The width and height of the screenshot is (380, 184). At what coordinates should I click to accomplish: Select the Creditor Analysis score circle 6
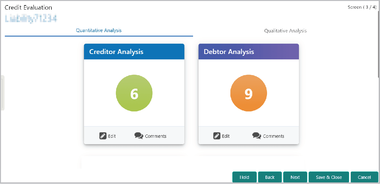pyautogui.click(x=134, y=93)
